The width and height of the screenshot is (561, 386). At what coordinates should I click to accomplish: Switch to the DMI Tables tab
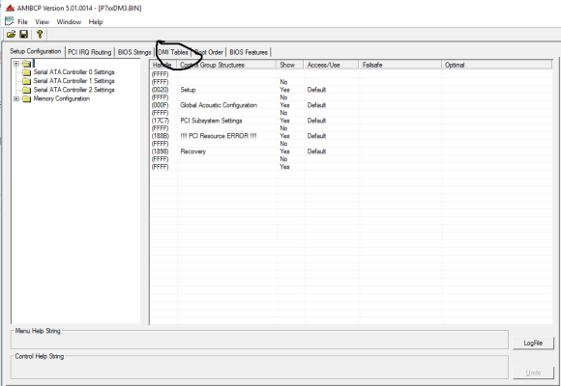point(173,52)
